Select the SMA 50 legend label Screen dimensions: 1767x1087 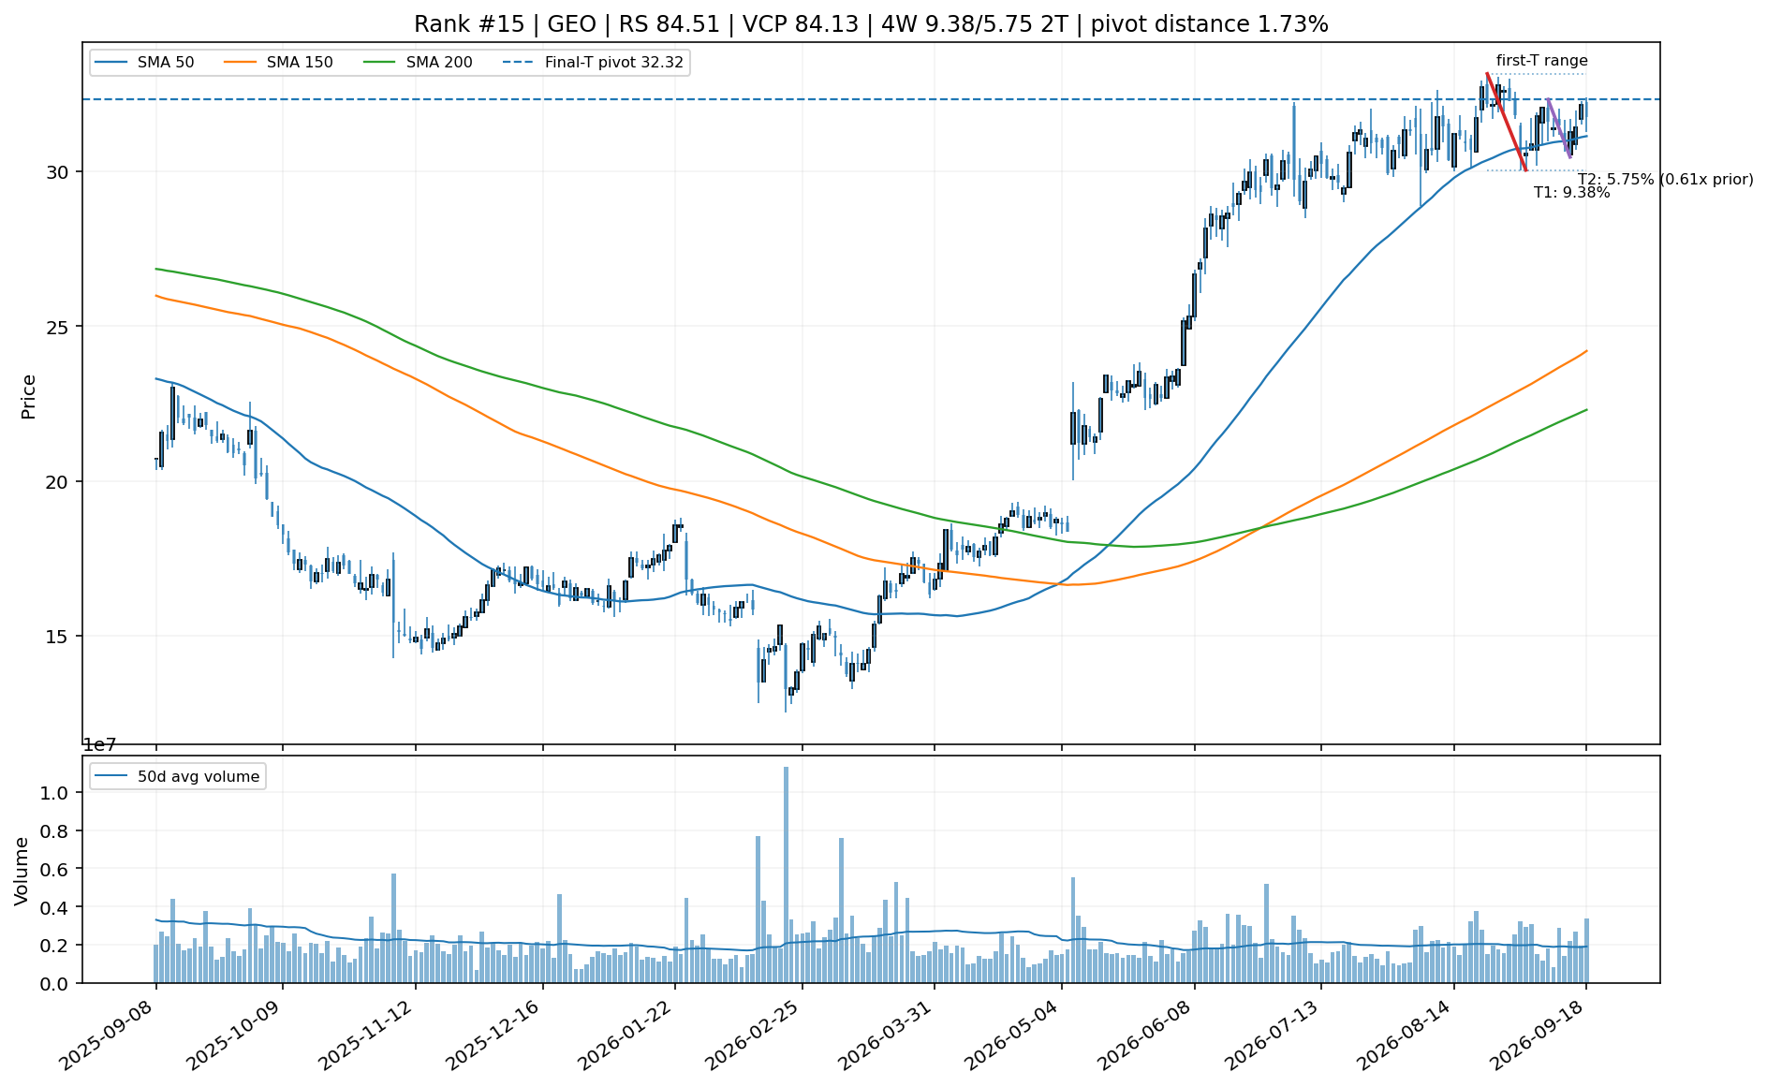coord(166,63)
